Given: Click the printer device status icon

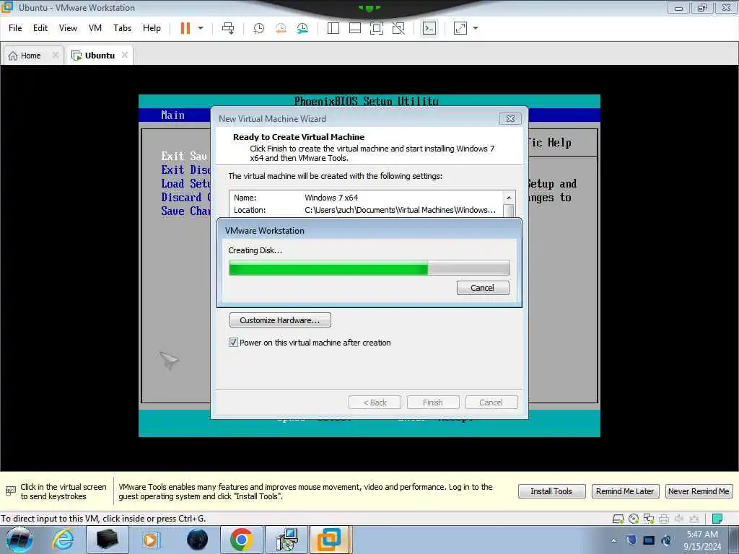Looking at the screenshot, I should pyautogui.click(x=664, y=519).
